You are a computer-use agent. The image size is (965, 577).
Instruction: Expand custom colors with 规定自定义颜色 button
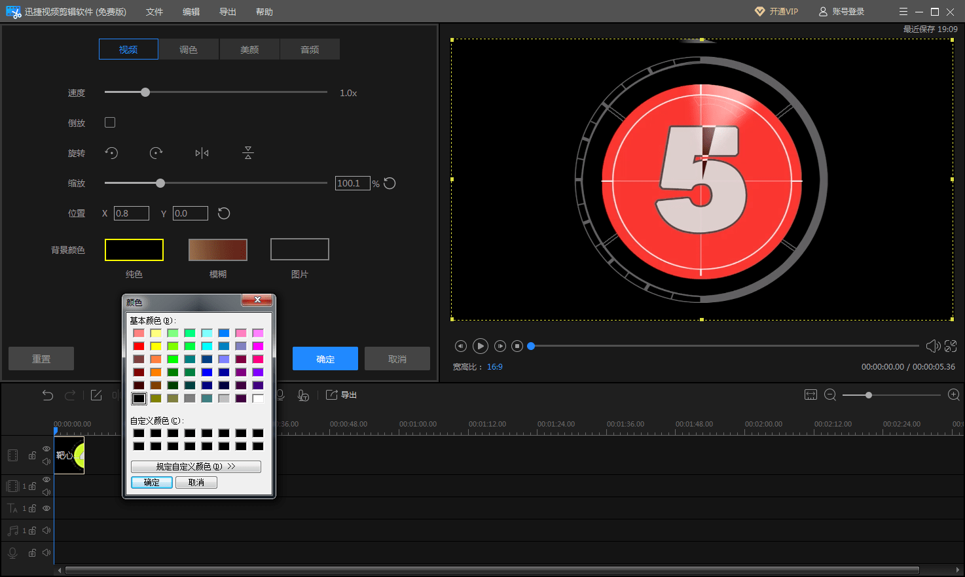[x=196, y=466]
